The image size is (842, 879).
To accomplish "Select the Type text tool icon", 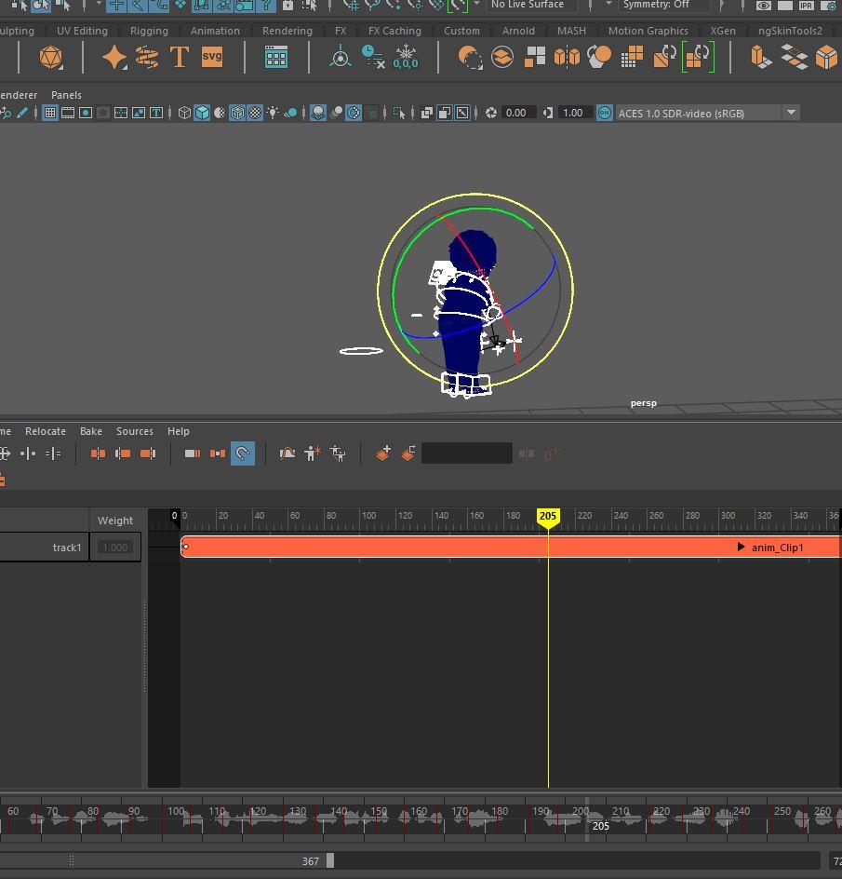I will pyautogui.click(x=179, y=58).
